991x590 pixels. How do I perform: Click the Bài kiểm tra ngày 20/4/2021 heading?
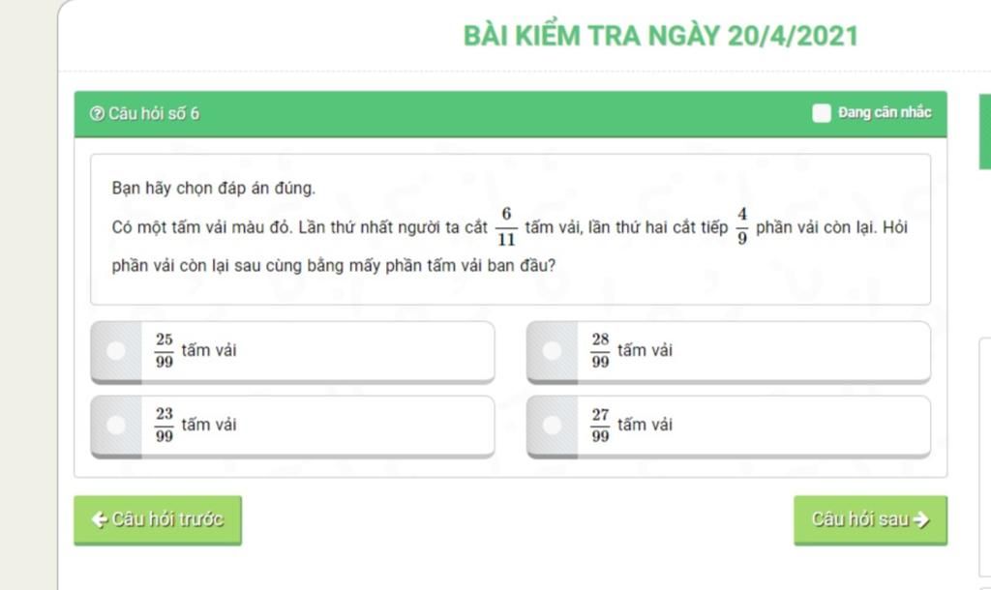(661, 36)
